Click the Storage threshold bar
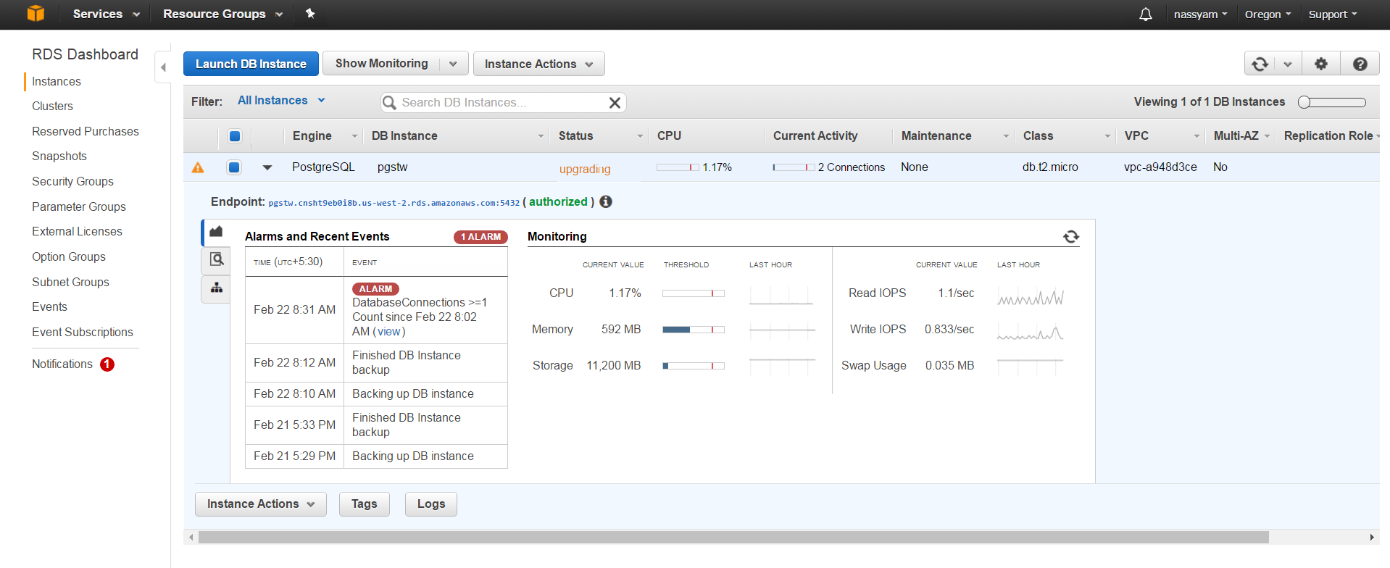Image resolution: width=1390 pixels, height=568 pixels. [x=693, y=366]
